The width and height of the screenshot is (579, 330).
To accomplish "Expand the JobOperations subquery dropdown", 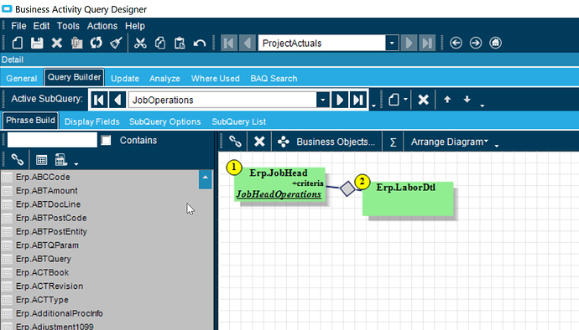I will tap(322, 100).
